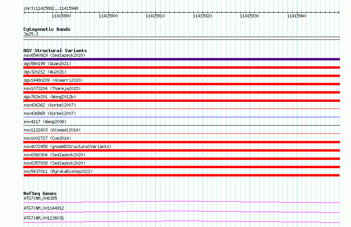Viewport: 351px width, 227px height.
Task: Open variant dgv32n212 (Wu2021)
Action: click(45, 72)
